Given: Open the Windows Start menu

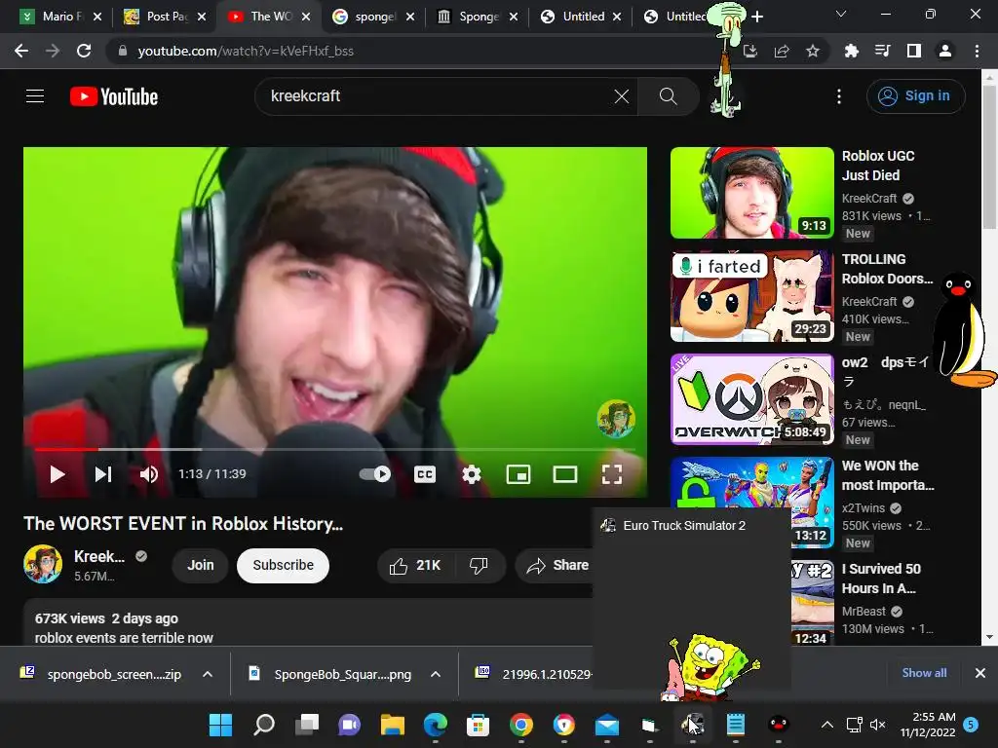Looking at the screenshot, I should coord(221,725).
